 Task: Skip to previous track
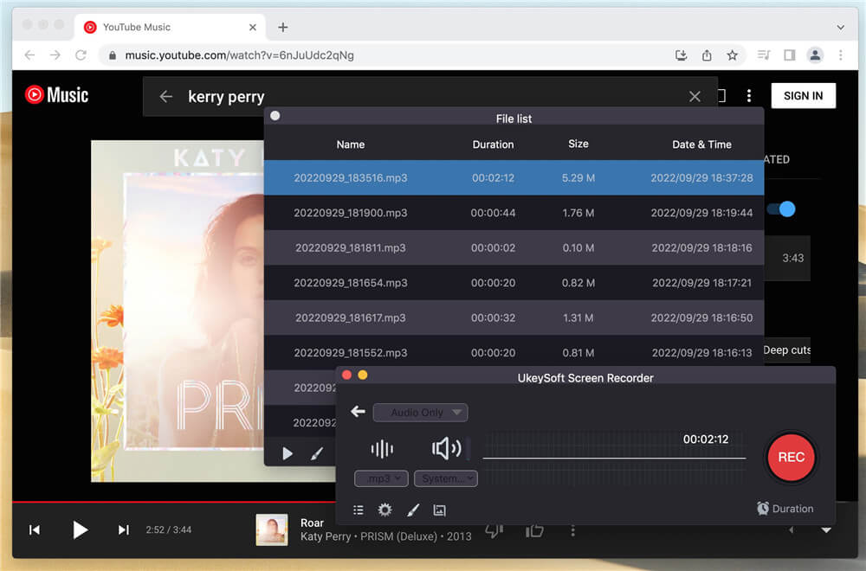coord(35,529)
